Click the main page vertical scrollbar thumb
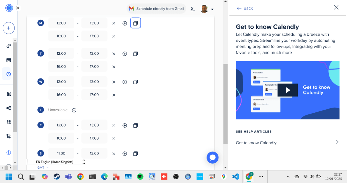This screenshot has height=183, width=347. point(225,104)
